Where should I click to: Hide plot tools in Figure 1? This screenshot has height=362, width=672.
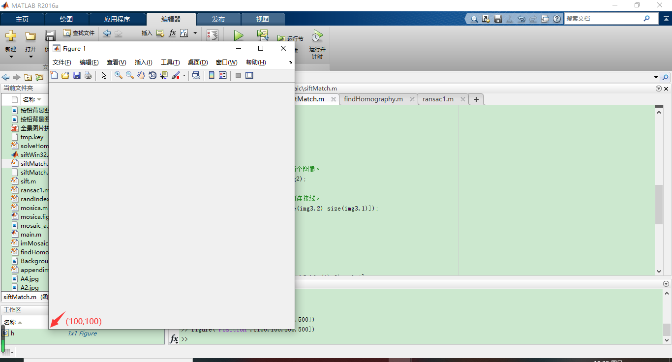238,75
